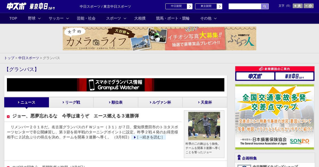The height and width of the screenshot is (167, 319).
Task: Open the カメラライフ banner advertisement
Action: point(159,38)
